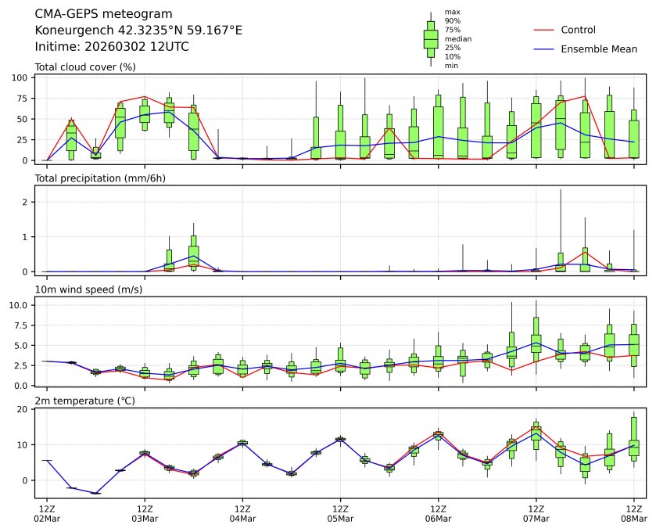The image size is (656, 532).
Task: Select the "Control" legend label
Action: coord(578,30)
